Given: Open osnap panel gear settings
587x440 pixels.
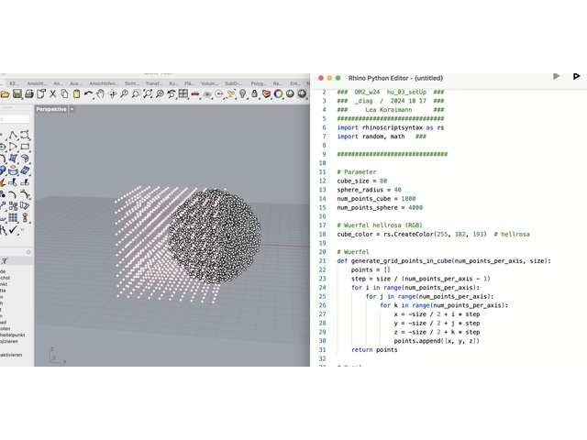Looking at the screenshot, I should (28, 252).
